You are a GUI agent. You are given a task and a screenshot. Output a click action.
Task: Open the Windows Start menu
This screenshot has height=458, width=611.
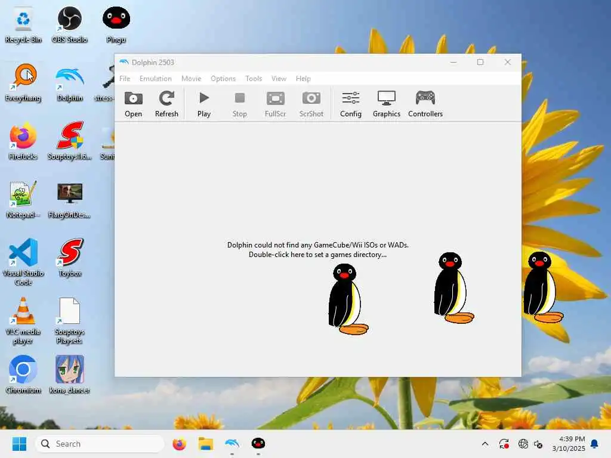point(19,444)
